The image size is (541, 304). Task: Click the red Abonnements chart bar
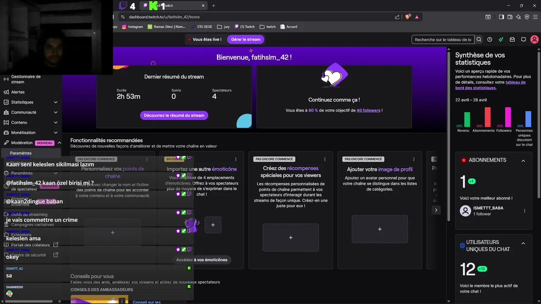pos(487,117)
